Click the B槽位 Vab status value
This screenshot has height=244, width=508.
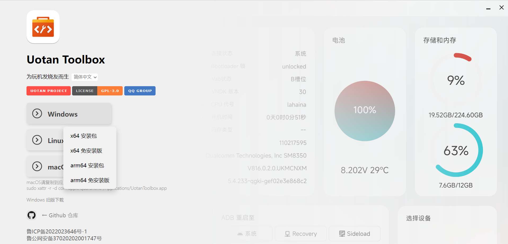coord(298,79)
